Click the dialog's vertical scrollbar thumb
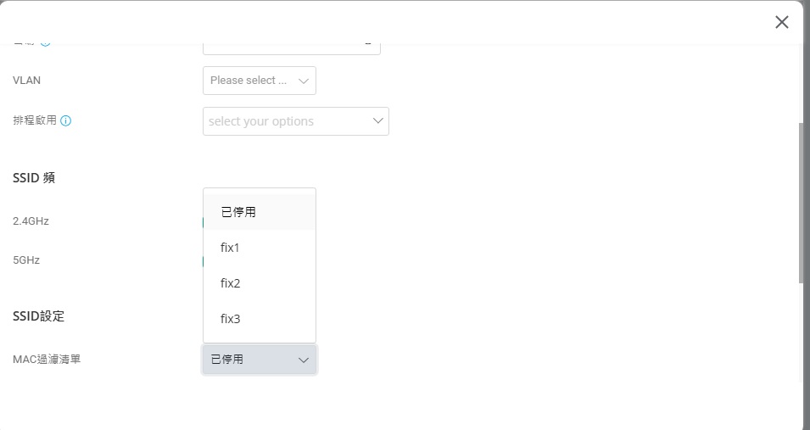Image resolution: width=810 pixels, height=430 pixels. [x=802, y=204]
